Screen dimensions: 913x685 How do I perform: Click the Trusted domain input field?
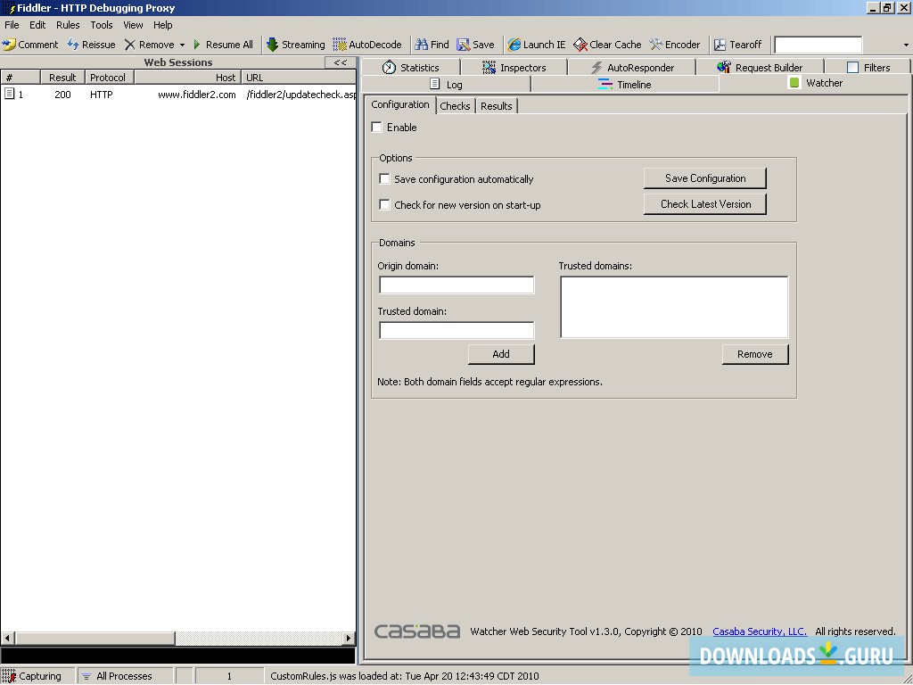(x=456, y=330)
